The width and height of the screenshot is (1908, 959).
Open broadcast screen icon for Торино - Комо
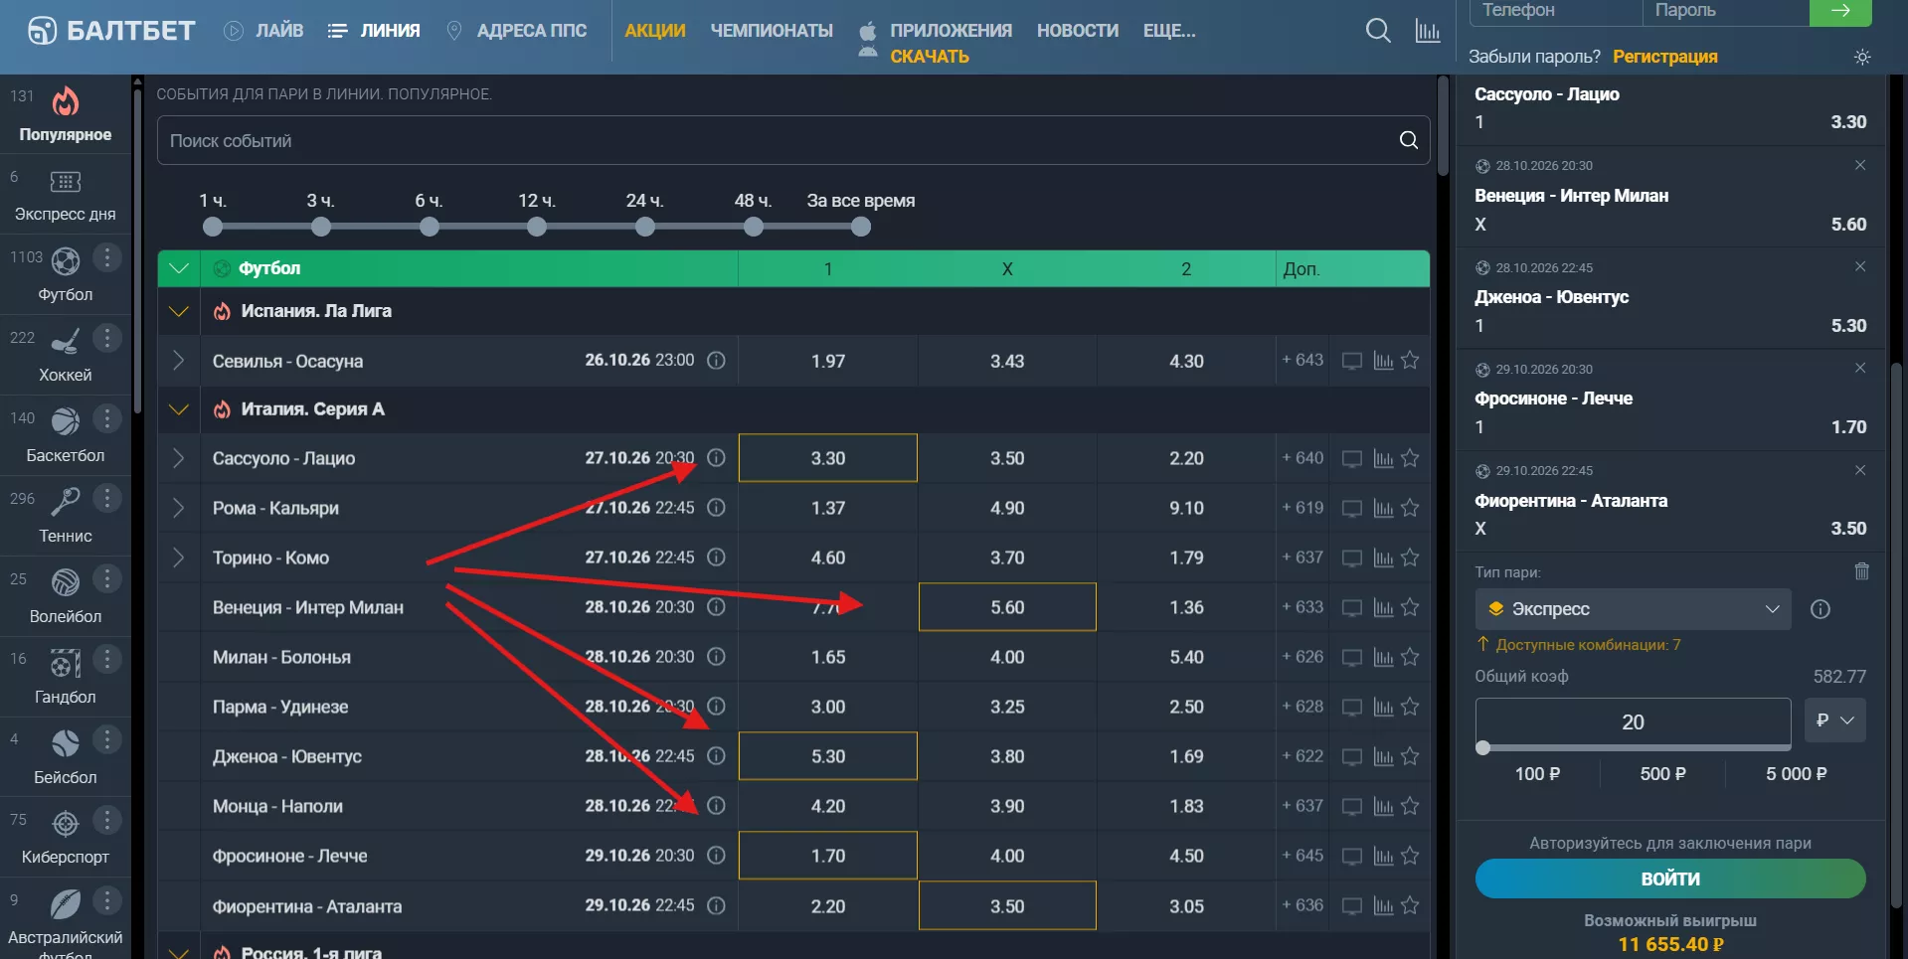click(1352, 559)
